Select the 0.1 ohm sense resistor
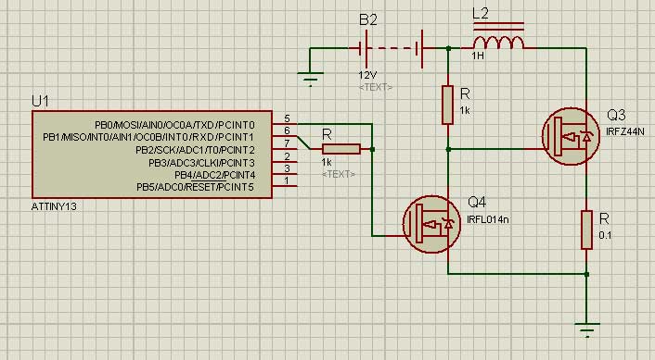The width and height of the screenshot is (655, 360). [x=587, y=230]
